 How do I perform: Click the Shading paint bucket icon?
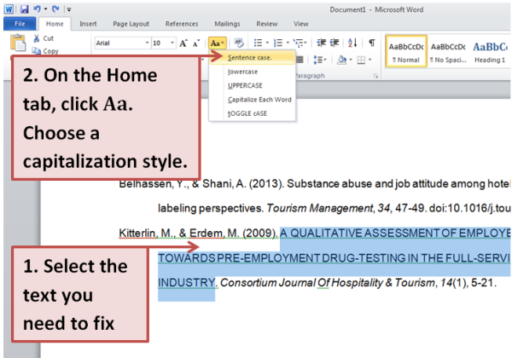342,60
